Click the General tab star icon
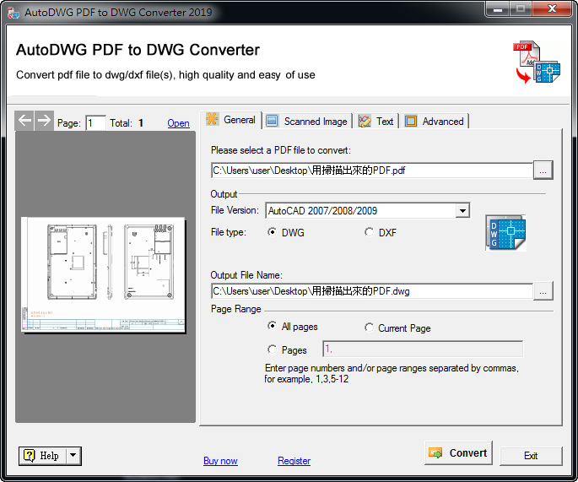 (x=212, y=119)
